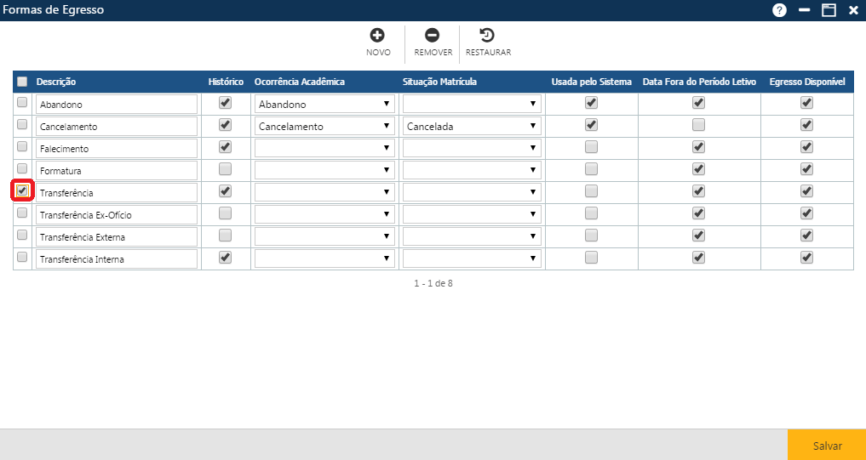The width and height of the screenshot is (866, 460).
Task: Enable Histórico for the Formatura row
Action: point(225,169)
